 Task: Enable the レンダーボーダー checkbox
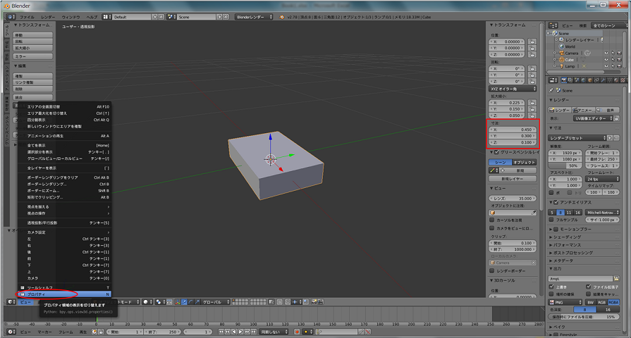492,270
